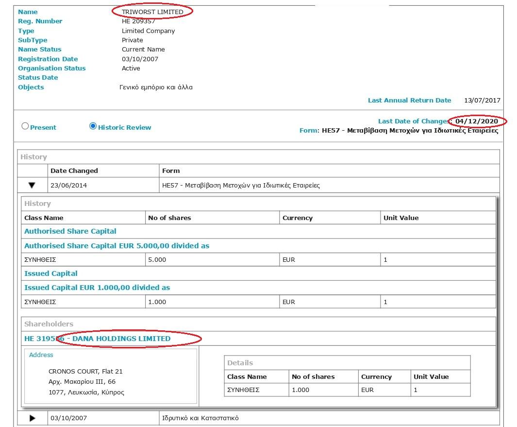This screenshot has width=517, height=427.
Task: Select the Present radio button
Action: 25,126
